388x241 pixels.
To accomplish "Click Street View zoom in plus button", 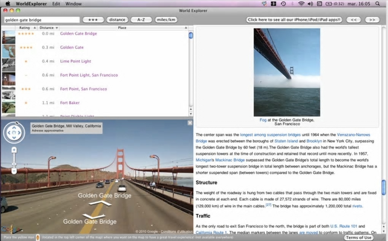I will coord(14,150).
